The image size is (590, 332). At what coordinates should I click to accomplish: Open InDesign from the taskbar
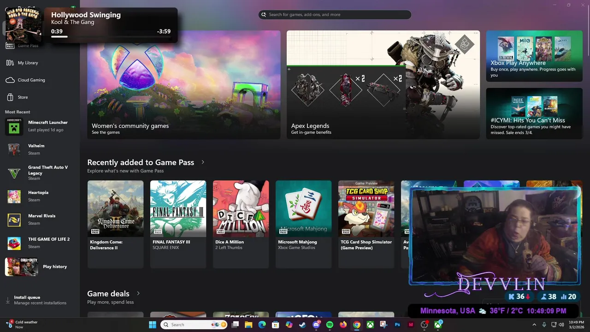[411, 325]
